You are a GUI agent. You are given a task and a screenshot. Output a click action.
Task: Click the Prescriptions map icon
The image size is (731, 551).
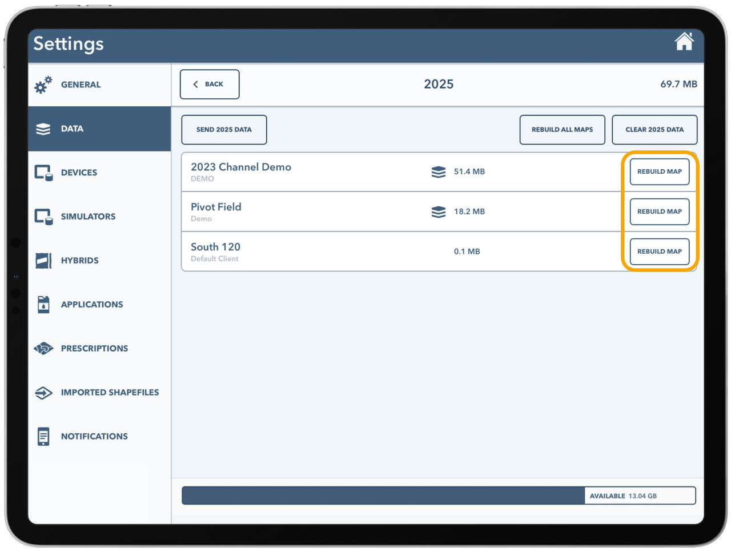(x=43, y=348)
